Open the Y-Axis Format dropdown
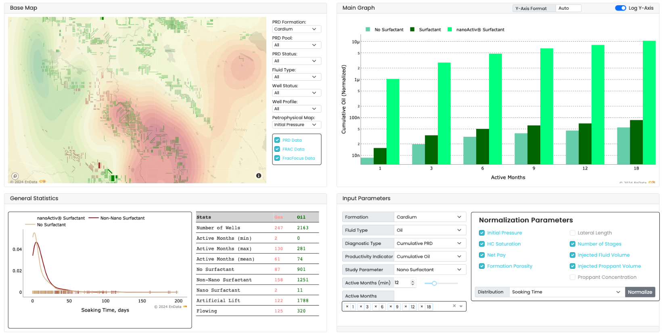The height and width of the screenshot is (335, 665). click(568, 8)
